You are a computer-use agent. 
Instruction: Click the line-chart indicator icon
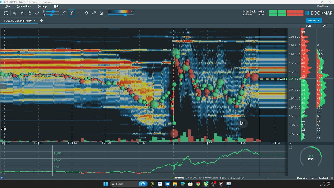tap(94, 13)
